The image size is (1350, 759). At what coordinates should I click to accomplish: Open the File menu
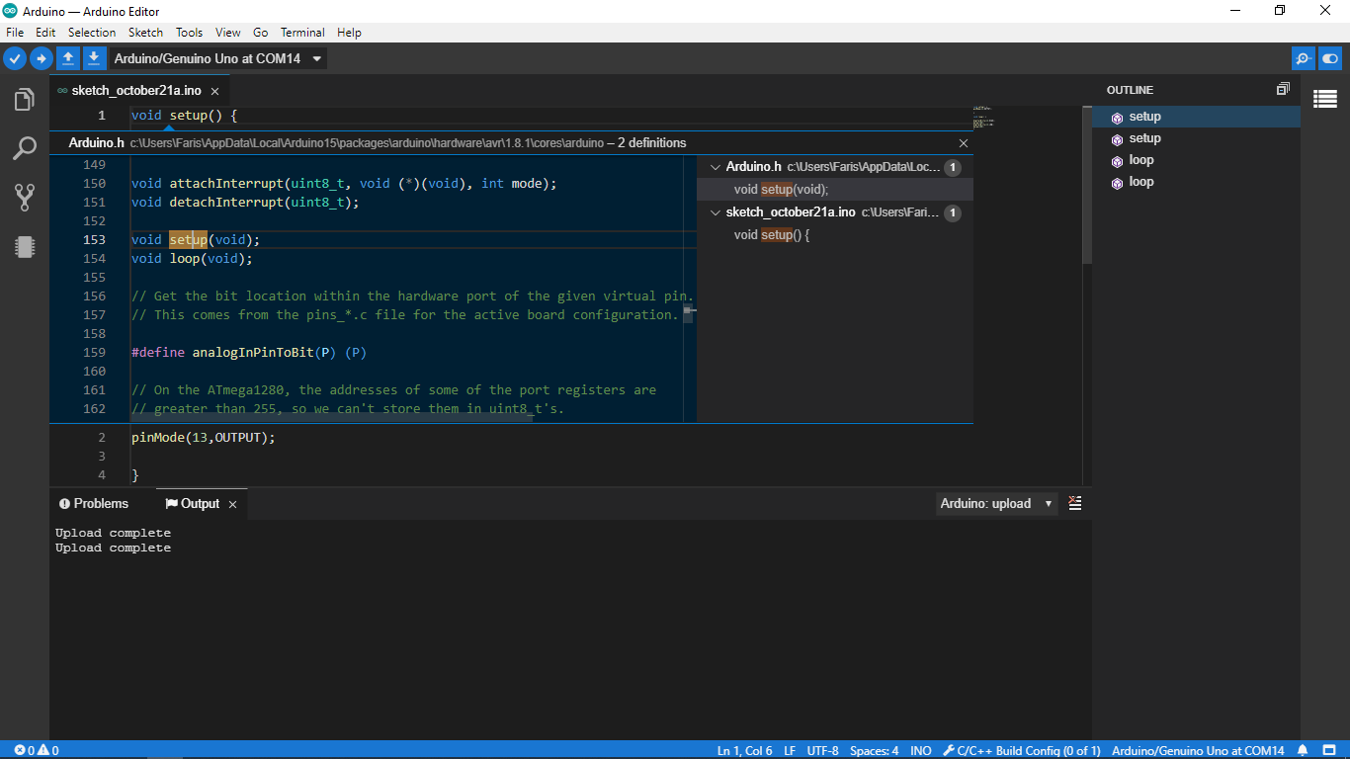[x=15, y=33]
